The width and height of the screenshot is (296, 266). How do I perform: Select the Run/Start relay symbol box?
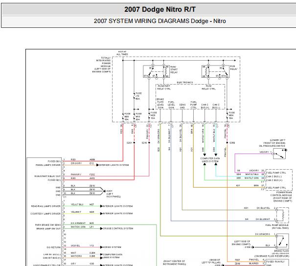click(x=156, y=71)
